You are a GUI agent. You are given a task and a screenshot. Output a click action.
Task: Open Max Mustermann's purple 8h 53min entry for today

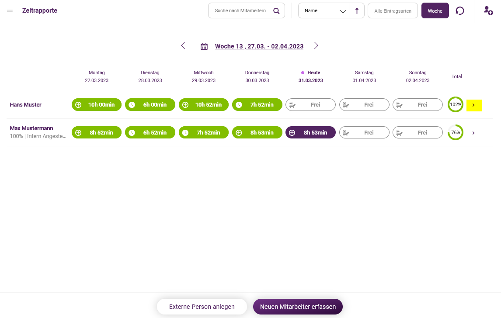[x=310, y=132]
